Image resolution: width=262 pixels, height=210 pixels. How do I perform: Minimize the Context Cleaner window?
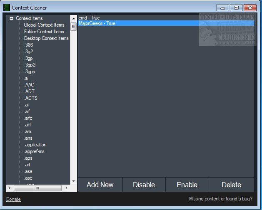tap(222, 8)
